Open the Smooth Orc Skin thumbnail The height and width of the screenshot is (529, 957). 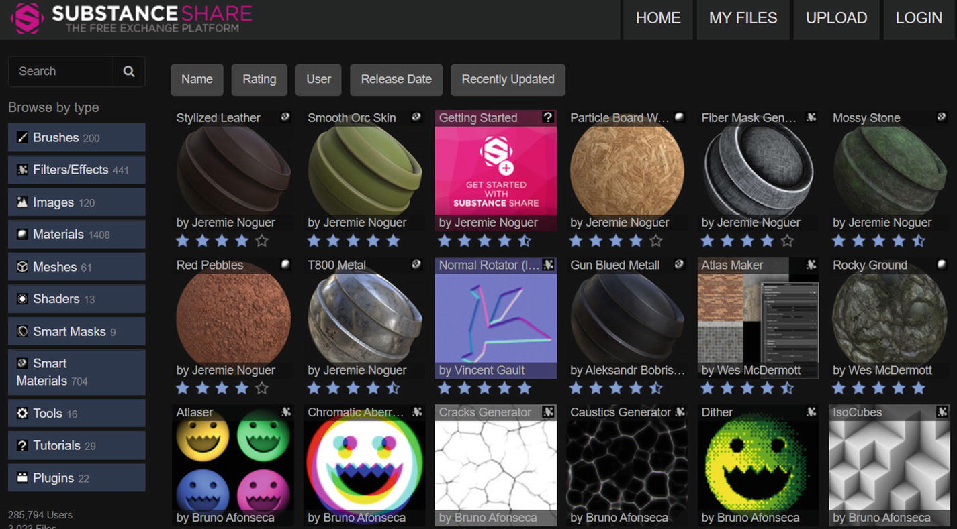365,170
